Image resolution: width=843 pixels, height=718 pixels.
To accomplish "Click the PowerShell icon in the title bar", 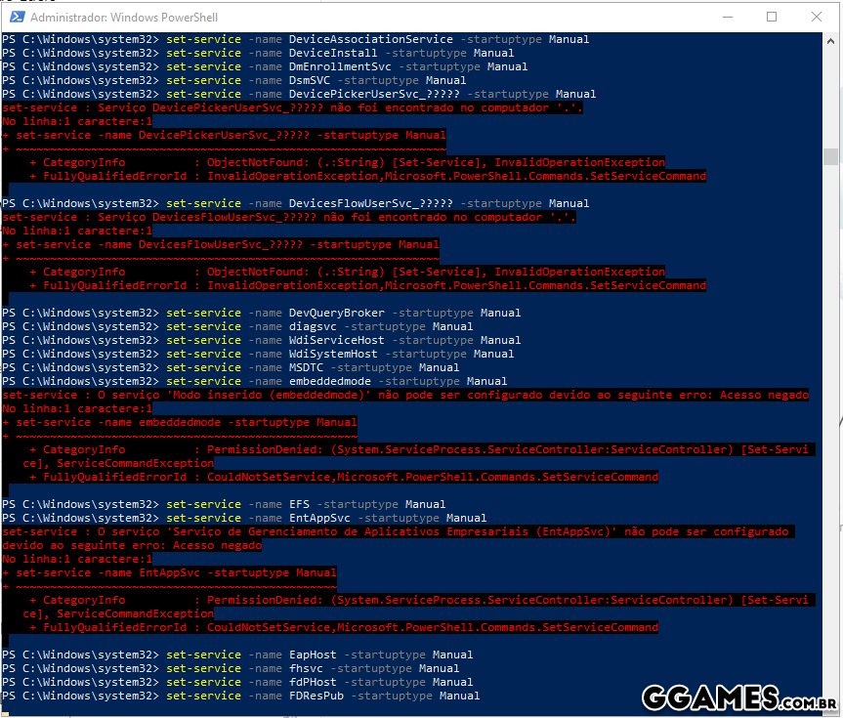I will [x=15, y=17].
